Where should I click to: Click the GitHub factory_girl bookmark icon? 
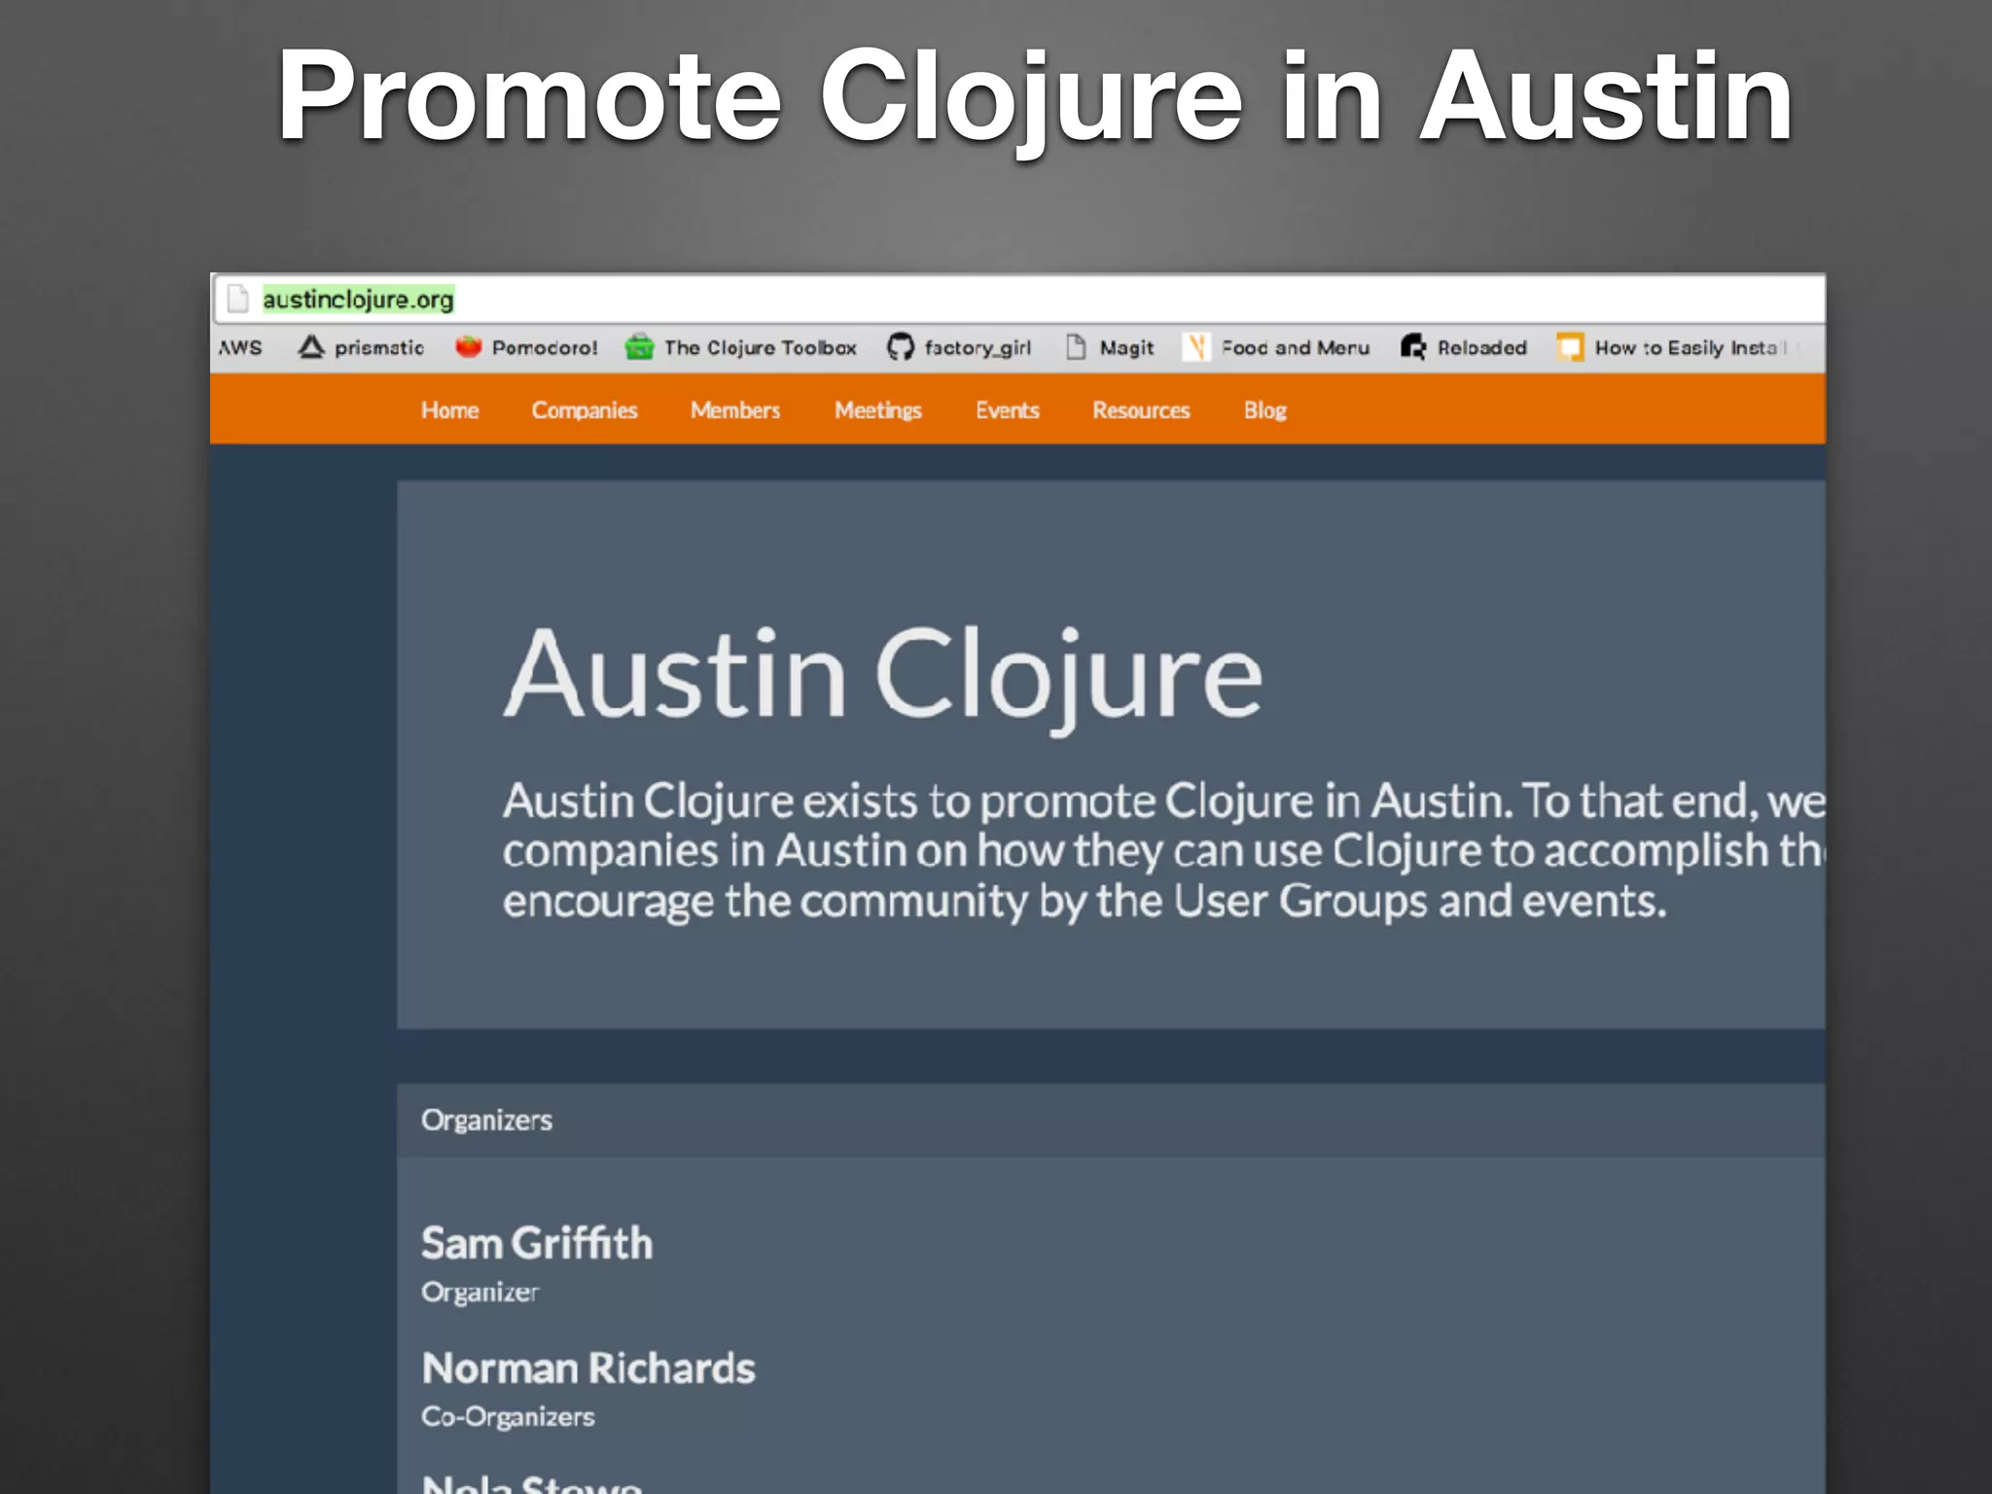click(901, 347)
